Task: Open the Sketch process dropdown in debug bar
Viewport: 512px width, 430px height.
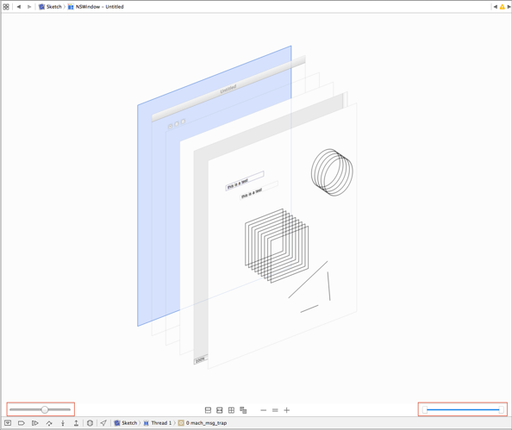Action: tap(126, 423)
